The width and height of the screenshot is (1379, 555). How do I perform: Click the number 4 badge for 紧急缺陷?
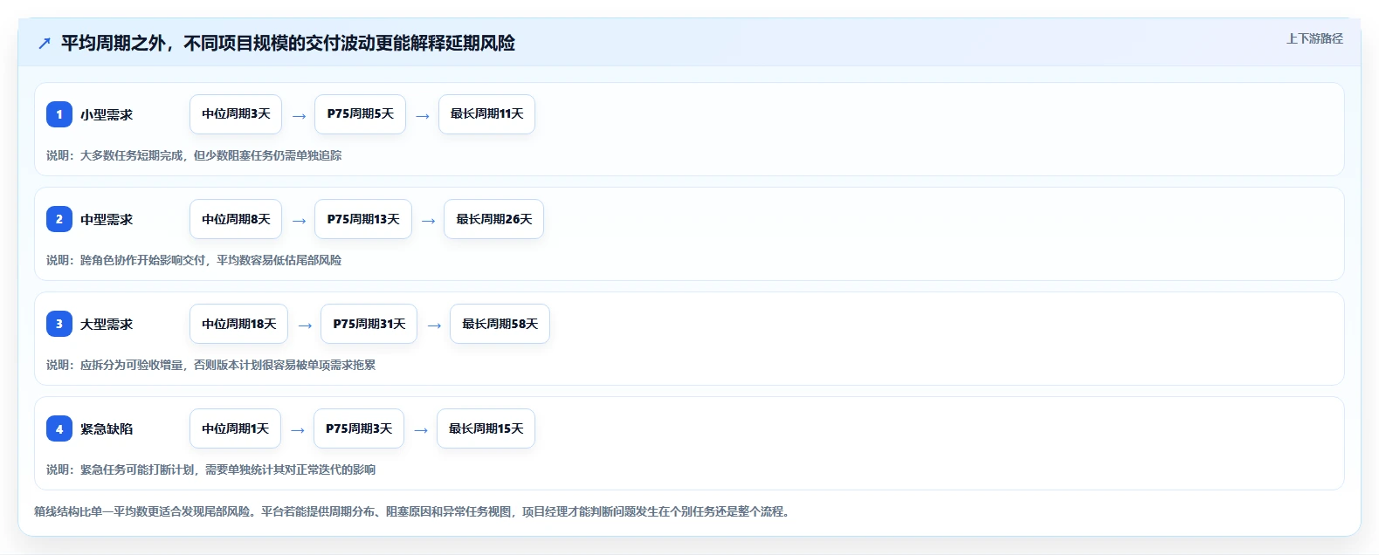point(59,428)
